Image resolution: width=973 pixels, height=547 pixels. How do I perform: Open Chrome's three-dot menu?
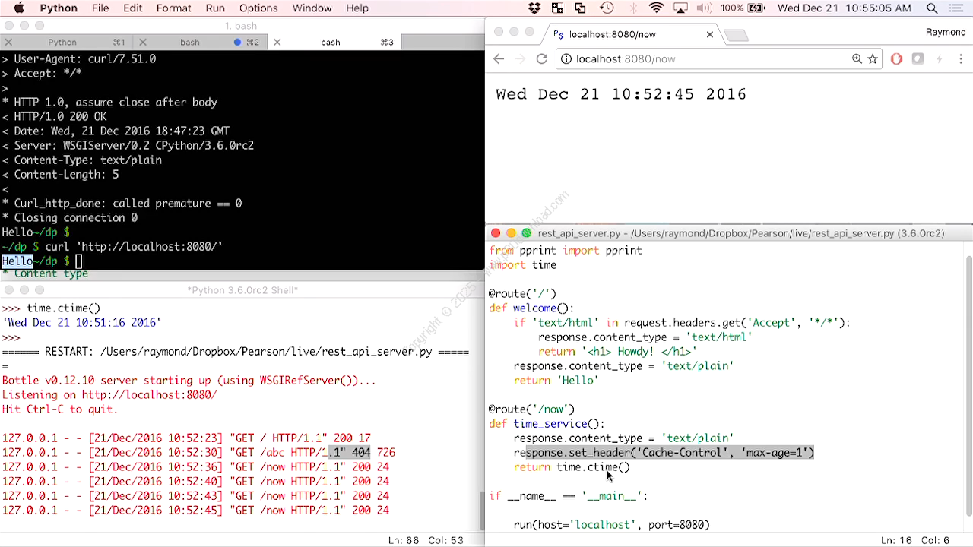click(960, 58)
